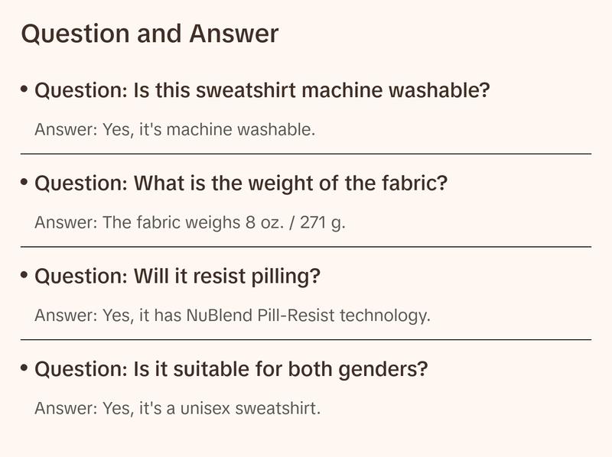Viewport: 612px width, 457px height.
Task: Click the divider below the pilling answer
Action: (x=306, y=339)
